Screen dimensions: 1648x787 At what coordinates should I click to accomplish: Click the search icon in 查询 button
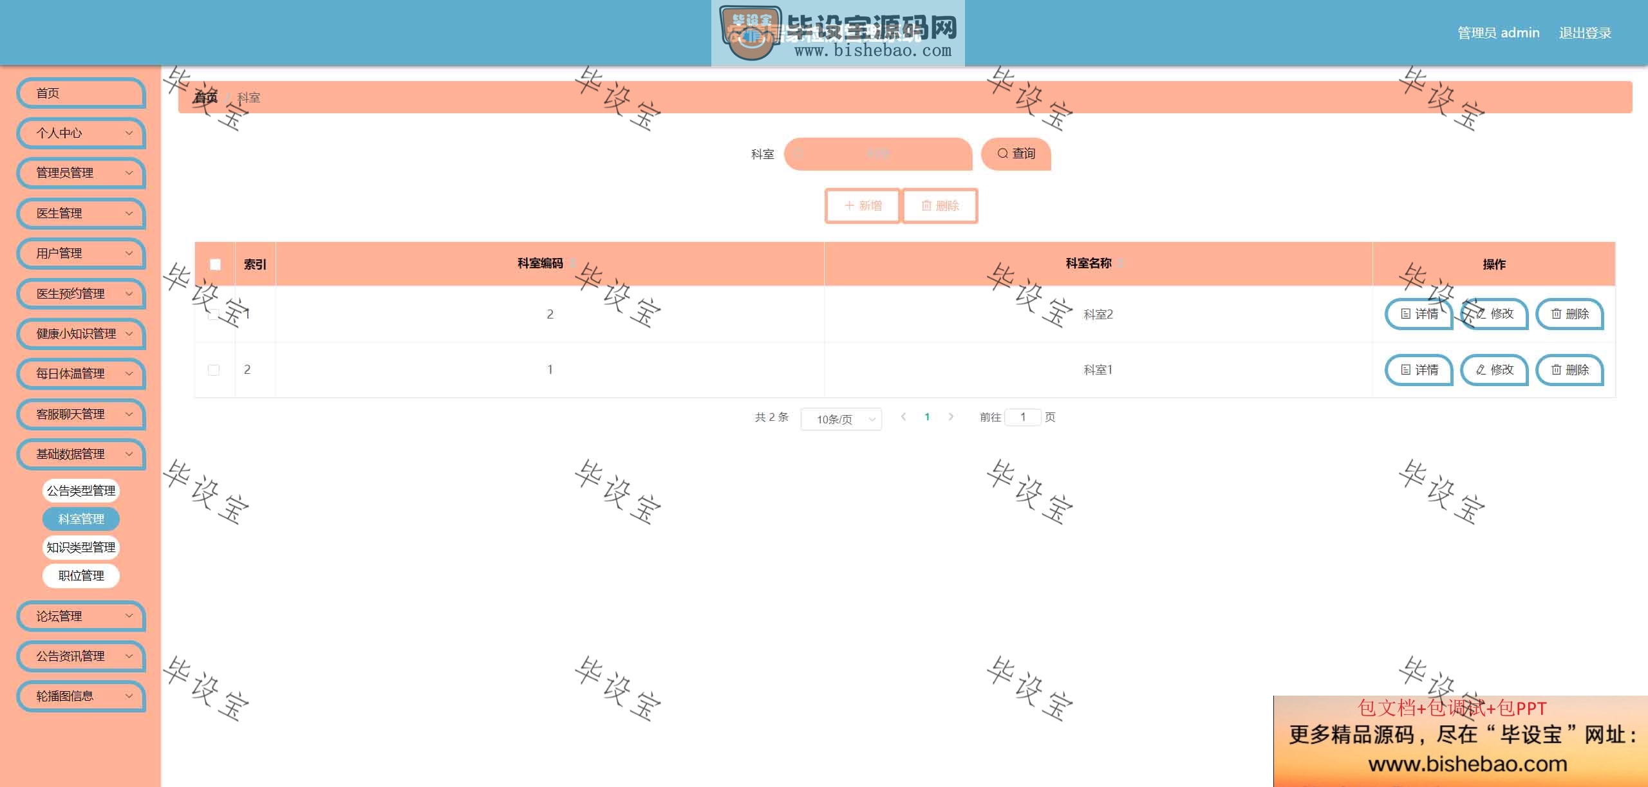(x=1002, y=154)
